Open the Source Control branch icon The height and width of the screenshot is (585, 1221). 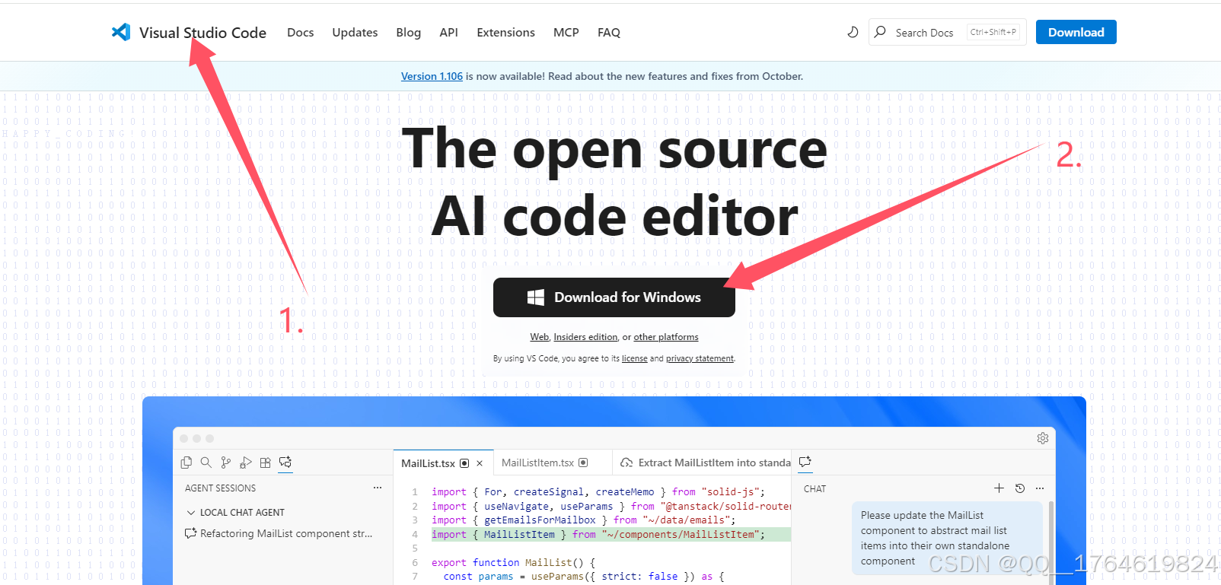click(x=226, y=463)
